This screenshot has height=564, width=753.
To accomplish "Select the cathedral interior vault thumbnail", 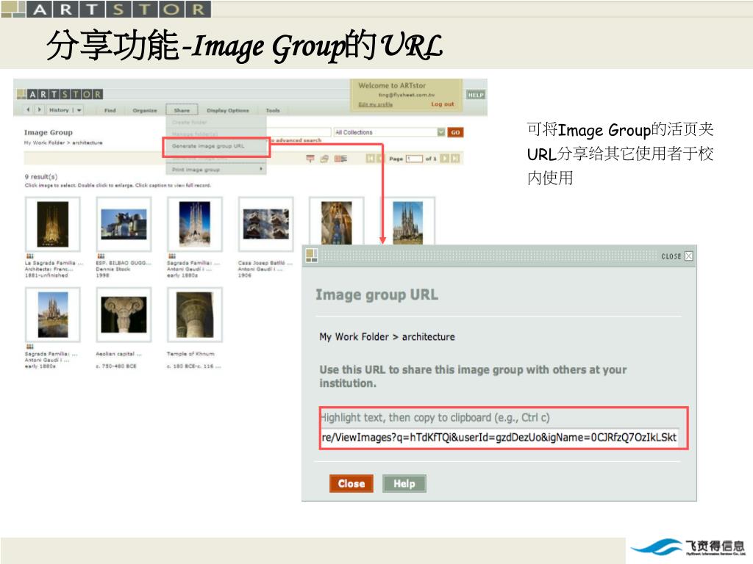I will click(x=336, y=223).
